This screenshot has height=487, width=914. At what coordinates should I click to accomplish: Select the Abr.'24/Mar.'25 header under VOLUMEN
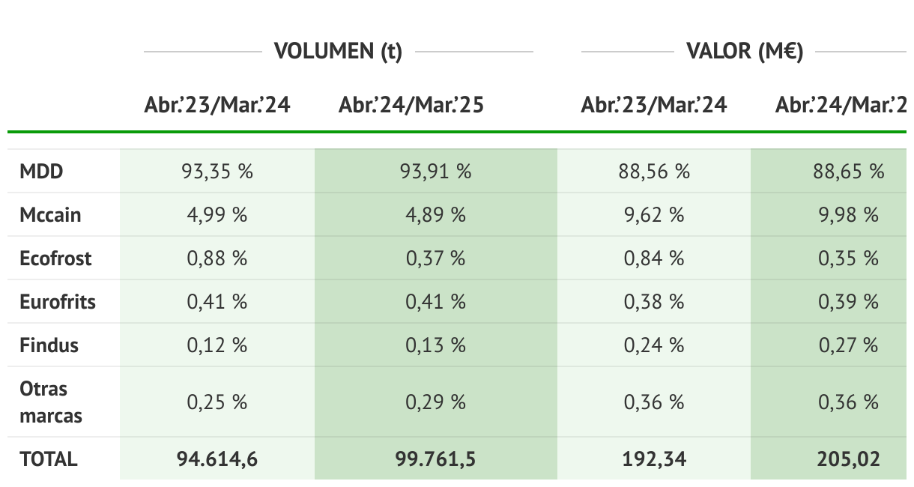tap(411, 106)
